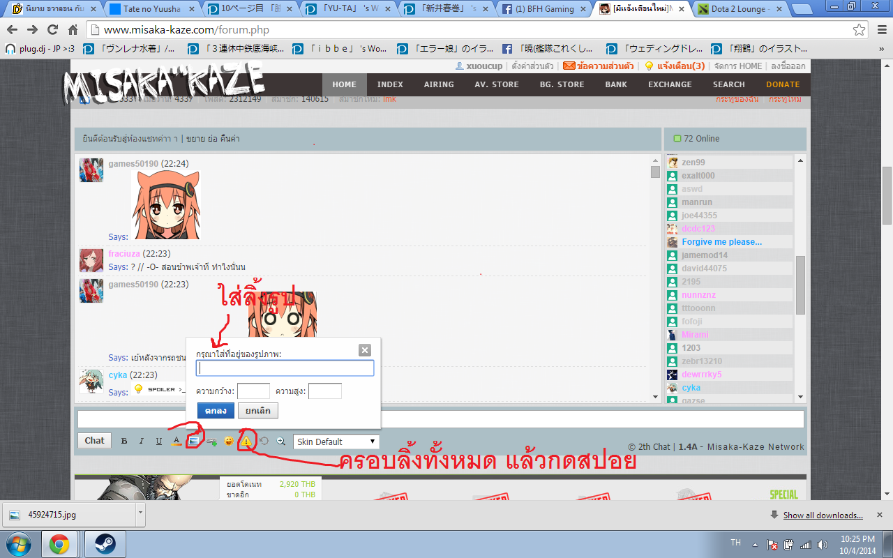Click the magnifier zoom icon in chat toolbar
The height and width of the screenshot is (558, 893).
281,441
